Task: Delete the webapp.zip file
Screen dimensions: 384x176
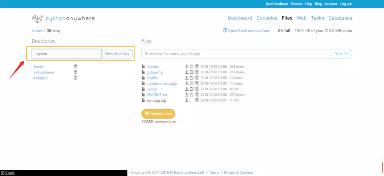Action: click(x=197, y=100)
